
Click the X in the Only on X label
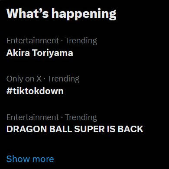coord(39,79)
